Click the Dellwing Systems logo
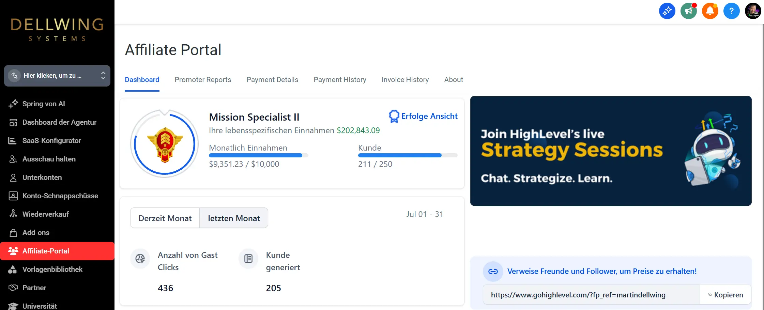Viewport: 764px width, 310px height. coord(57,30)
